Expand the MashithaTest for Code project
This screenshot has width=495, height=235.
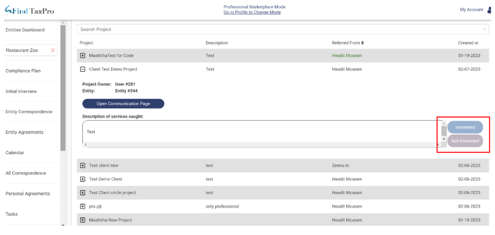click(x=82, y=56)
